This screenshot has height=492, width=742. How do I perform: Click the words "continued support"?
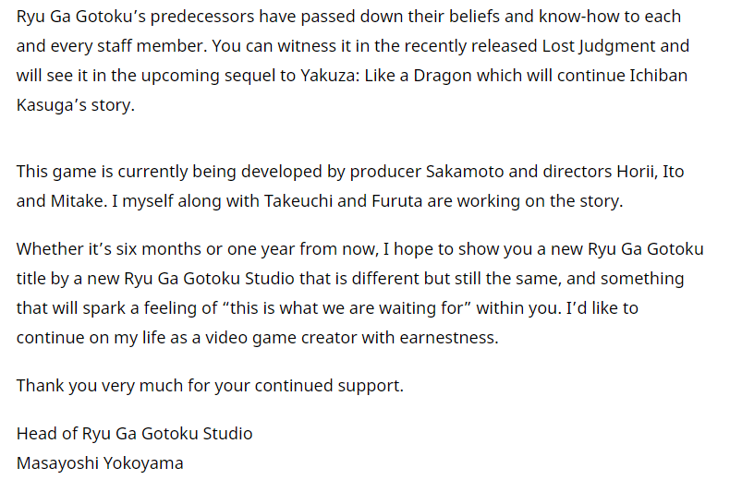pyautogui.click(x=327, y=387)
